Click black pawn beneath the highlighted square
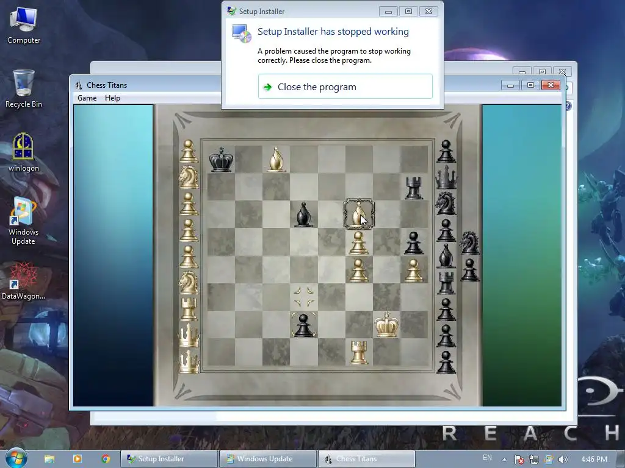625x468 pixels. click(x=304, y=325)
